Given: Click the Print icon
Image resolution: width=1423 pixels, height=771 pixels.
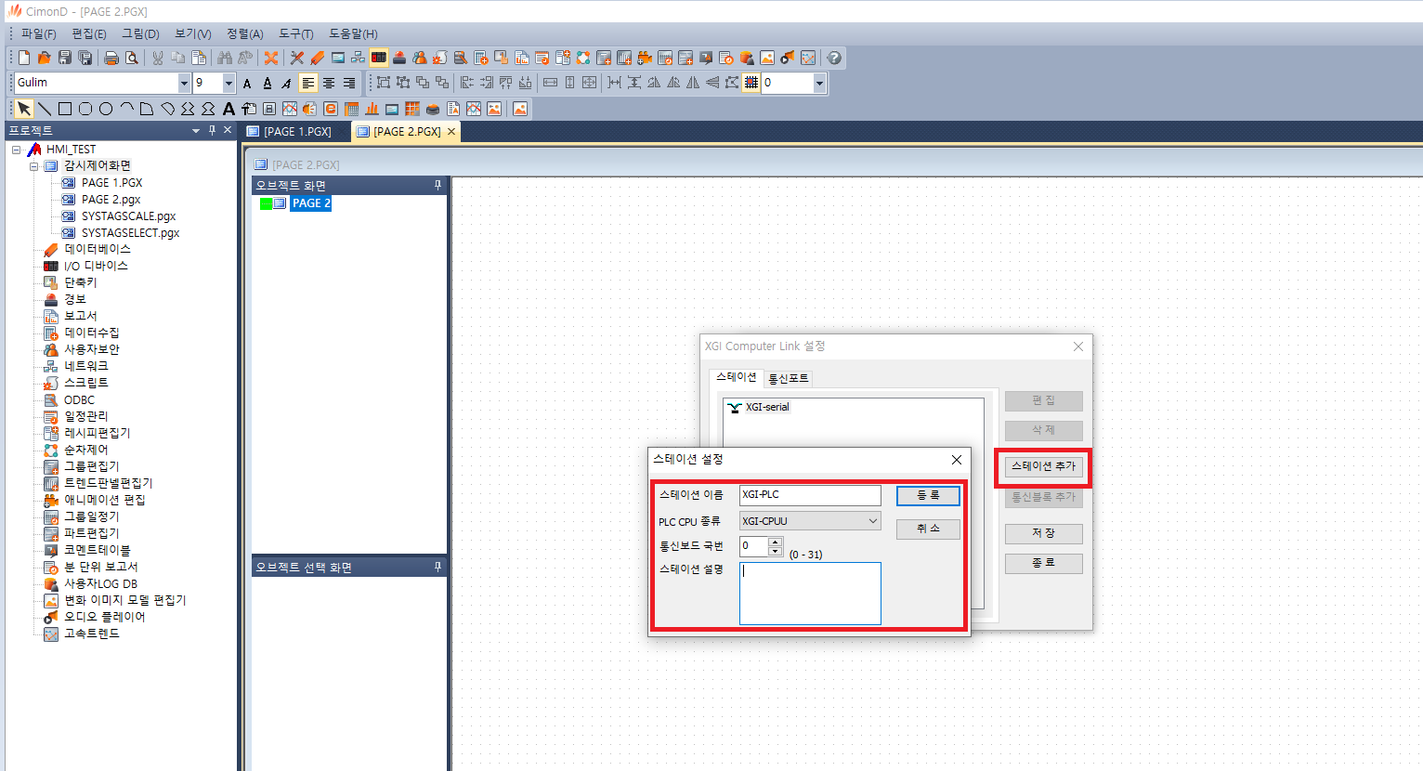Looking at the screenshot, I should tap(111, 58).
